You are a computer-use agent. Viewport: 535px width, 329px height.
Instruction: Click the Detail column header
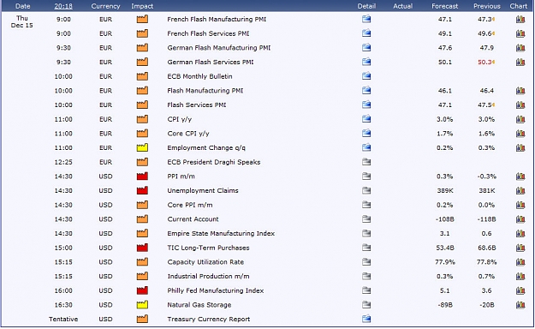(x=366, y=6)
